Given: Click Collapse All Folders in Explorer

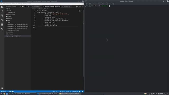Looking at the screenshot, I should coord(29,6).
